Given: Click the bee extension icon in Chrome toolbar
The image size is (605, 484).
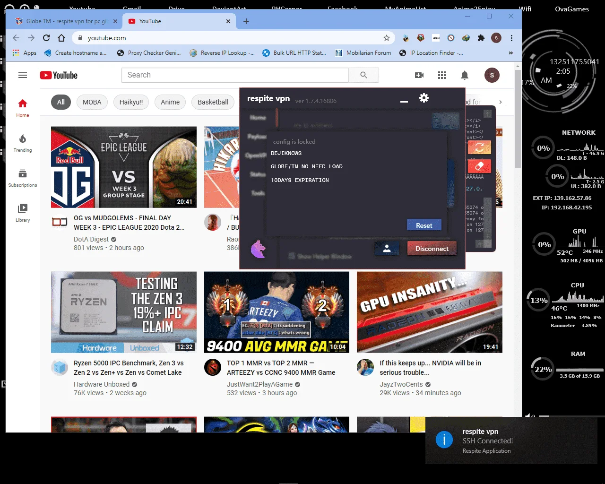Looking at the screenshot, I should tap(406, 38).
